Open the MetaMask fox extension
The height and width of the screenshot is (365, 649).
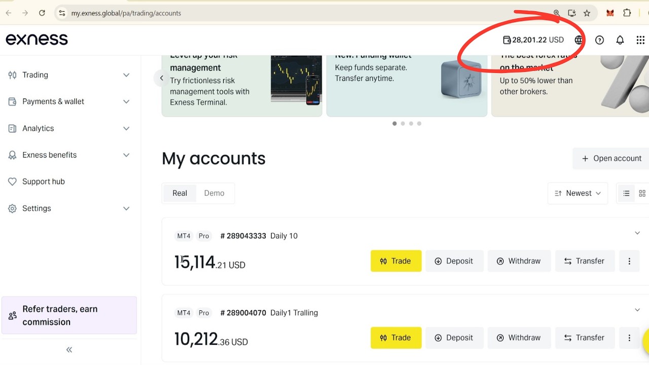pyautogui.click(x=610, y=13)
